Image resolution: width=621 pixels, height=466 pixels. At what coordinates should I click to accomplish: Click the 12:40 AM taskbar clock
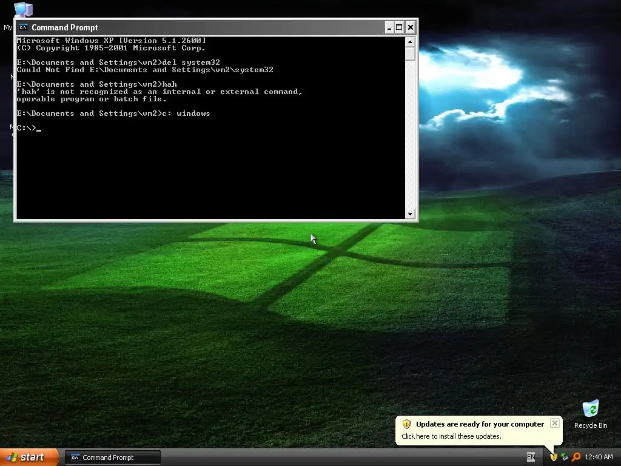coord(599,457)
